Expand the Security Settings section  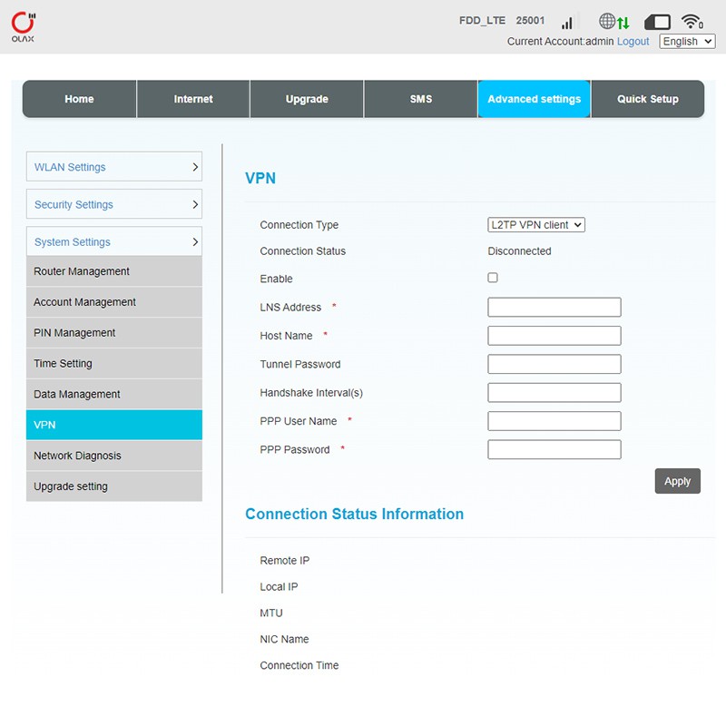(x=114, y=205)
